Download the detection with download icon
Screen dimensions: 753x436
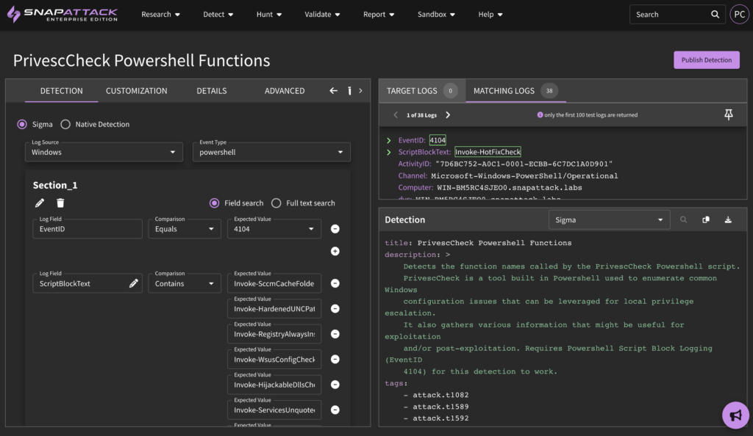click(x=728, y=219)
